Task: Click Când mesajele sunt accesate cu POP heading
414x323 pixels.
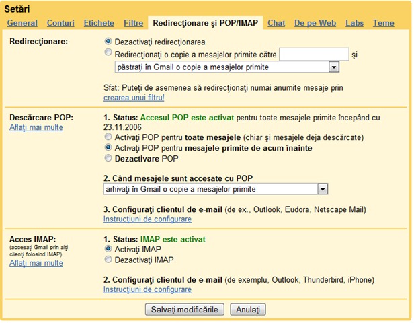Action: coord(178,178)
